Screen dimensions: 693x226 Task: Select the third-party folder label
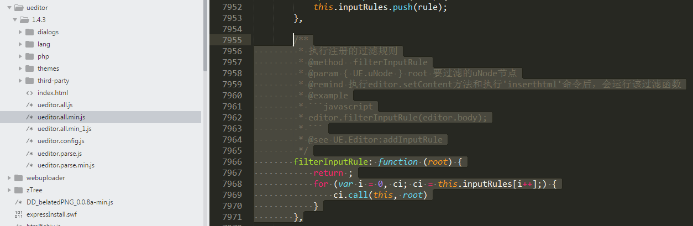point(54,81)
